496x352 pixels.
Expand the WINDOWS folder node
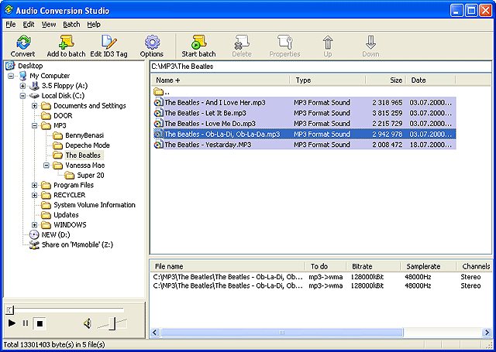tap(36, 225)
